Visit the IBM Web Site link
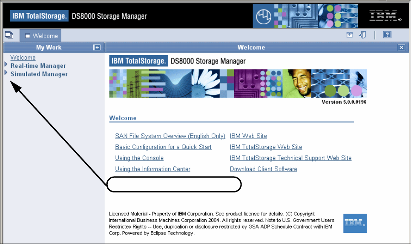Image resolution: width=411 pixels, height=244 pixels. coord(248,136)
